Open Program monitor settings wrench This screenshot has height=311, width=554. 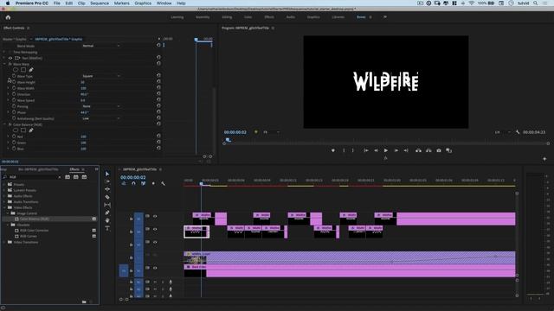coord(518,132)
